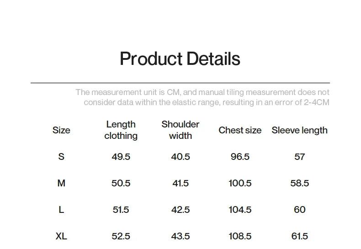Click the measurement unit note text
This screenshot has width=361, height=249.
202,97
